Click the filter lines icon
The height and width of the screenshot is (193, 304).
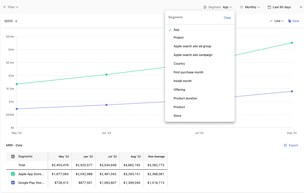tap(4, 7)
